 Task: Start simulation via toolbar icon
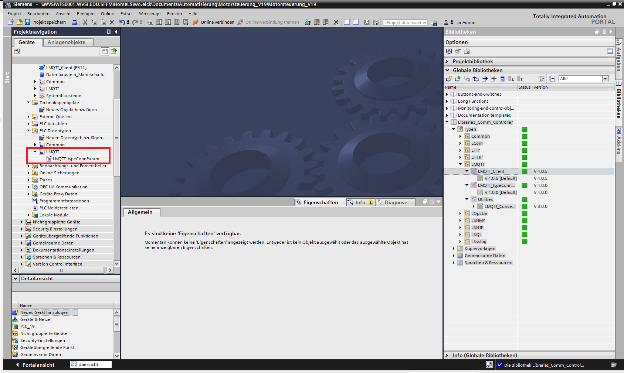click(177, 22)
